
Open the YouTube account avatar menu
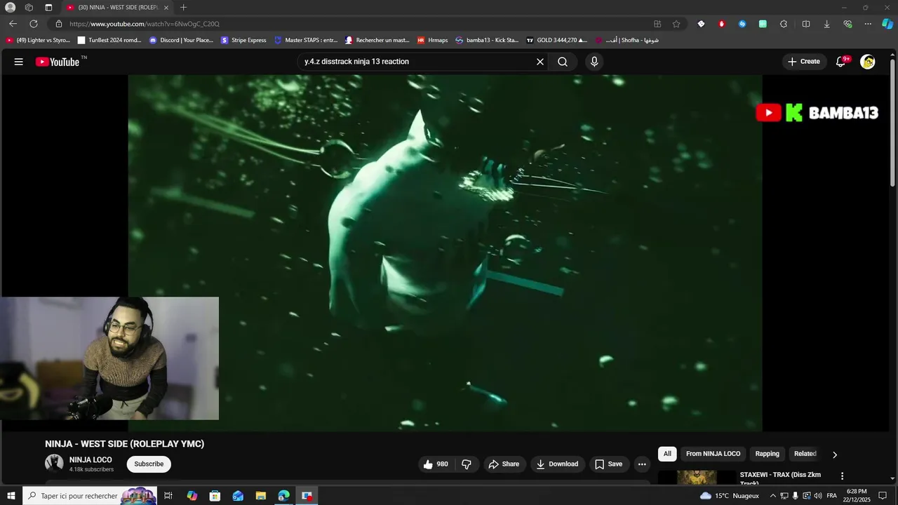pos(868,62)
